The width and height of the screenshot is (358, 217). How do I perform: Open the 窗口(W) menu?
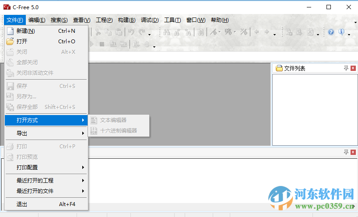(196, 20)
